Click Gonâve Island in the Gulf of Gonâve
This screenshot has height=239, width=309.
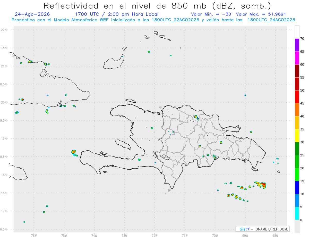[123, 144]
